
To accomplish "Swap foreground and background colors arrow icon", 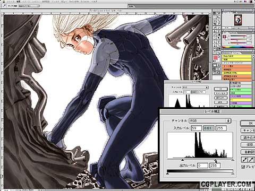I will click(219, 56).
